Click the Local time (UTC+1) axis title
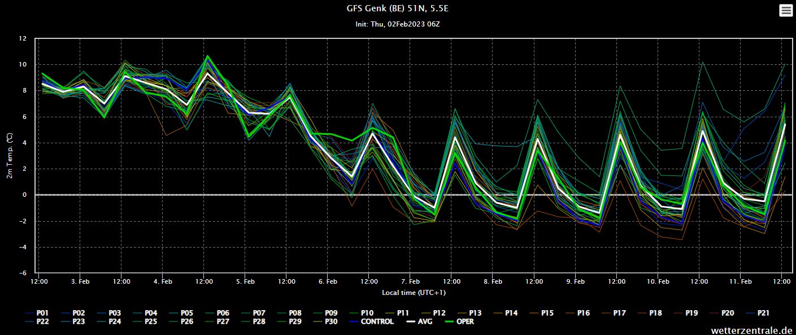796x335 pixels. click(414, 292)
